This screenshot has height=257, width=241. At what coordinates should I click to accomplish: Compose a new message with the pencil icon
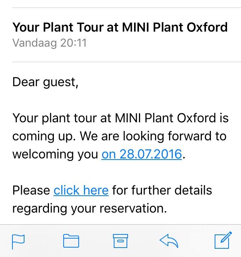click(223, 240)
